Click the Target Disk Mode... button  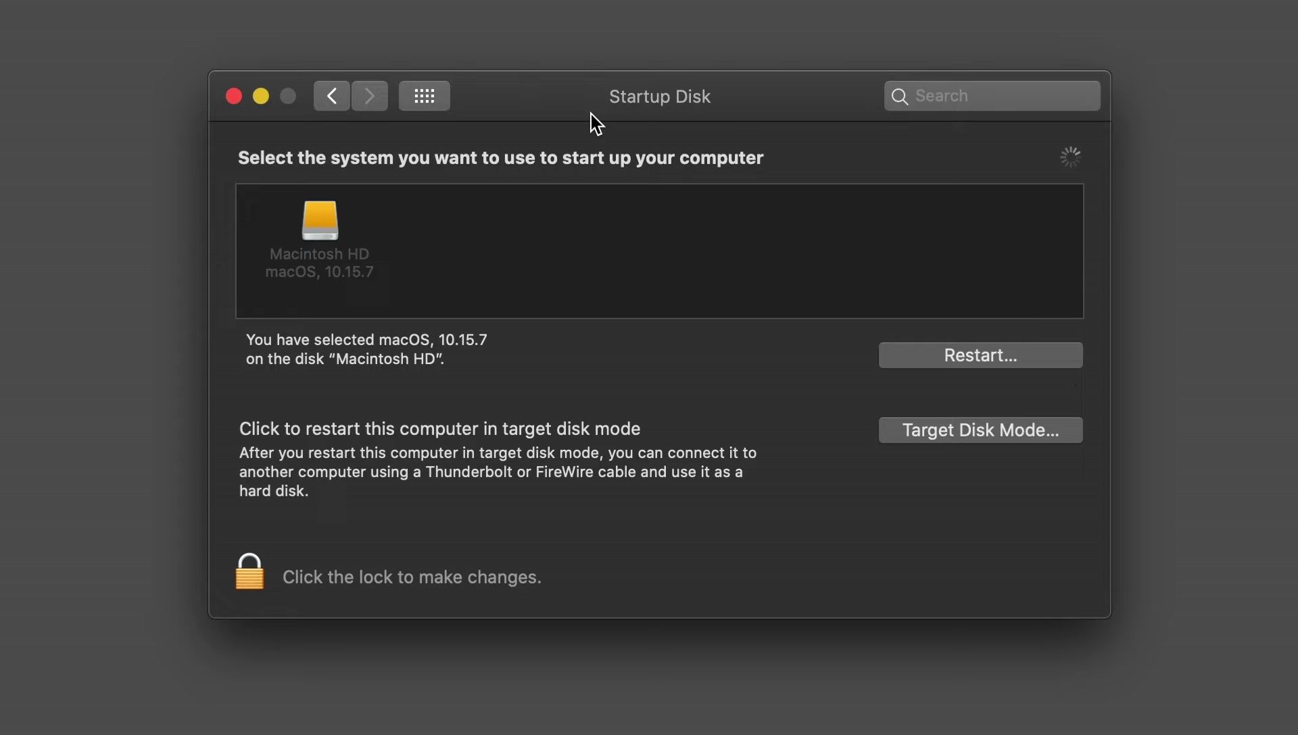pyautogui.click(x=980, y=430)
